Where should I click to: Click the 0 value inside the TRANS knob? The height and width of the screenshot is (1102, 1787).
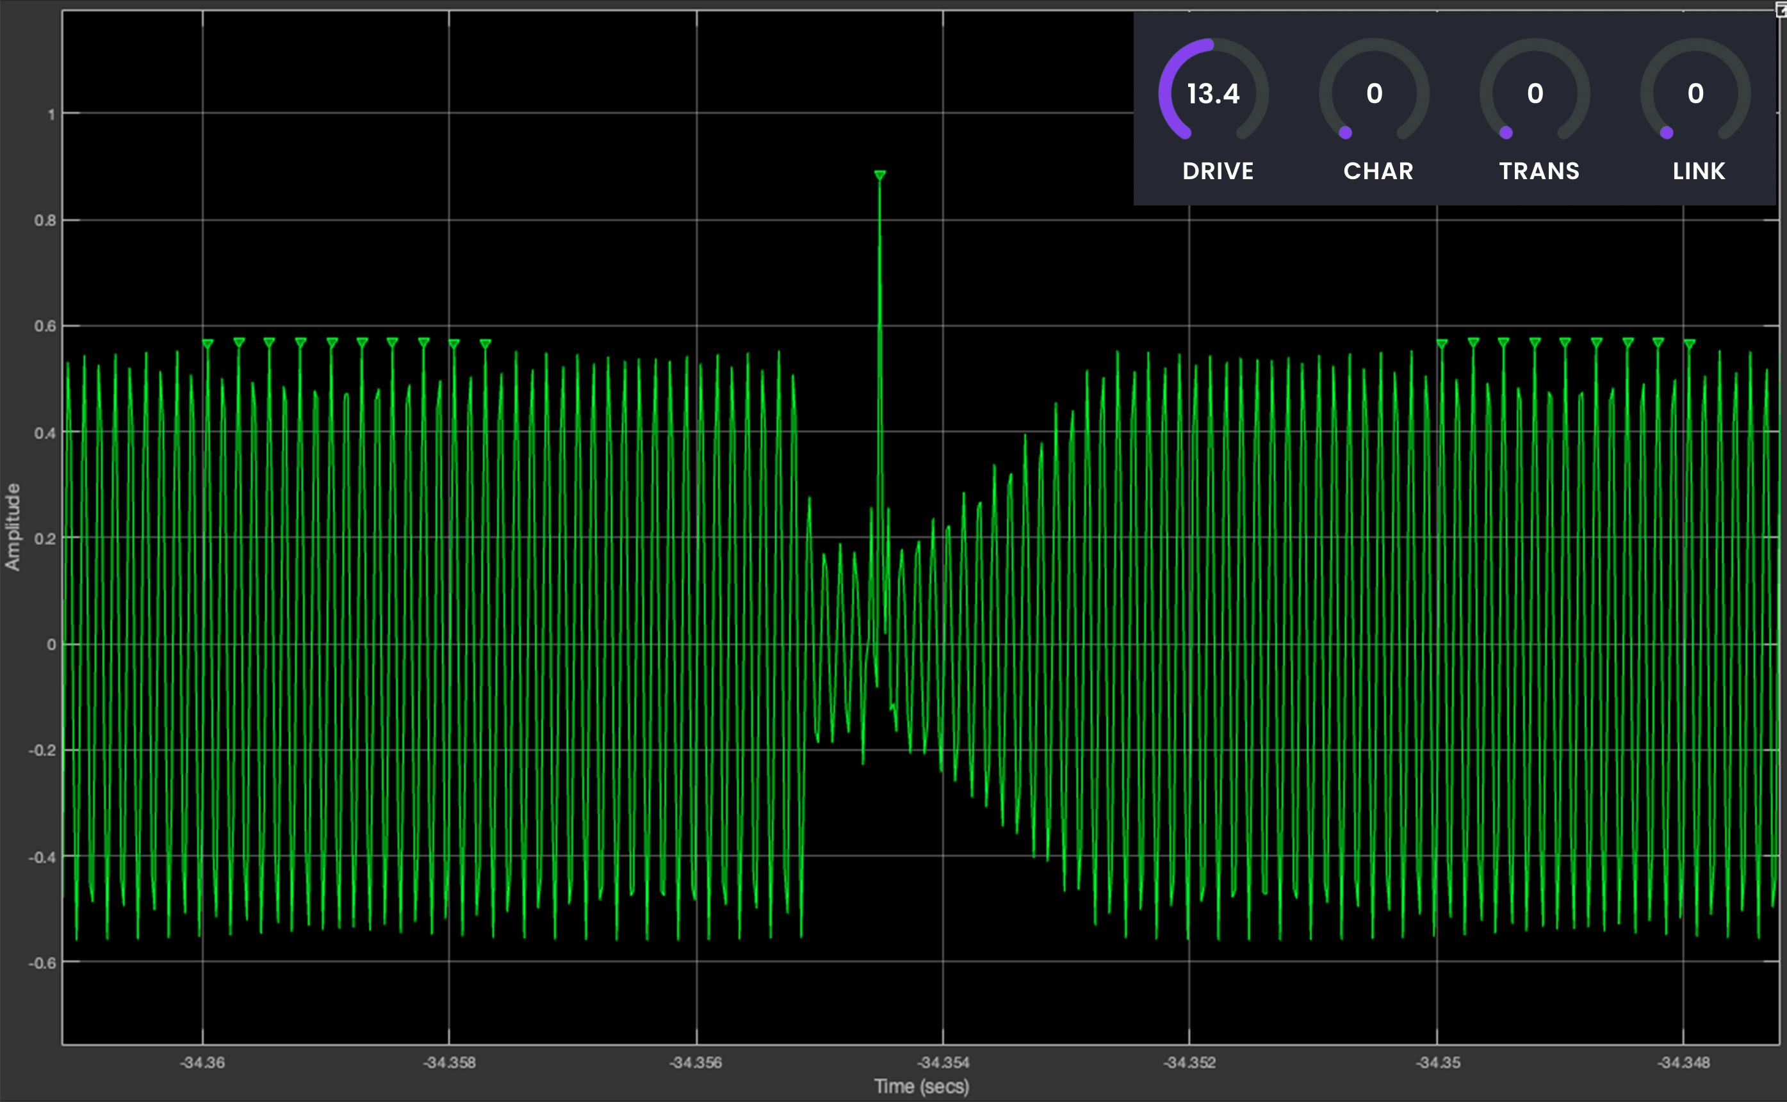click(1535, 93)
